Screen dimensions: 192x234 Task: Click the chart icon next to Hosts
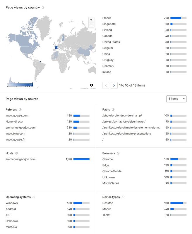tap(16, 153)
